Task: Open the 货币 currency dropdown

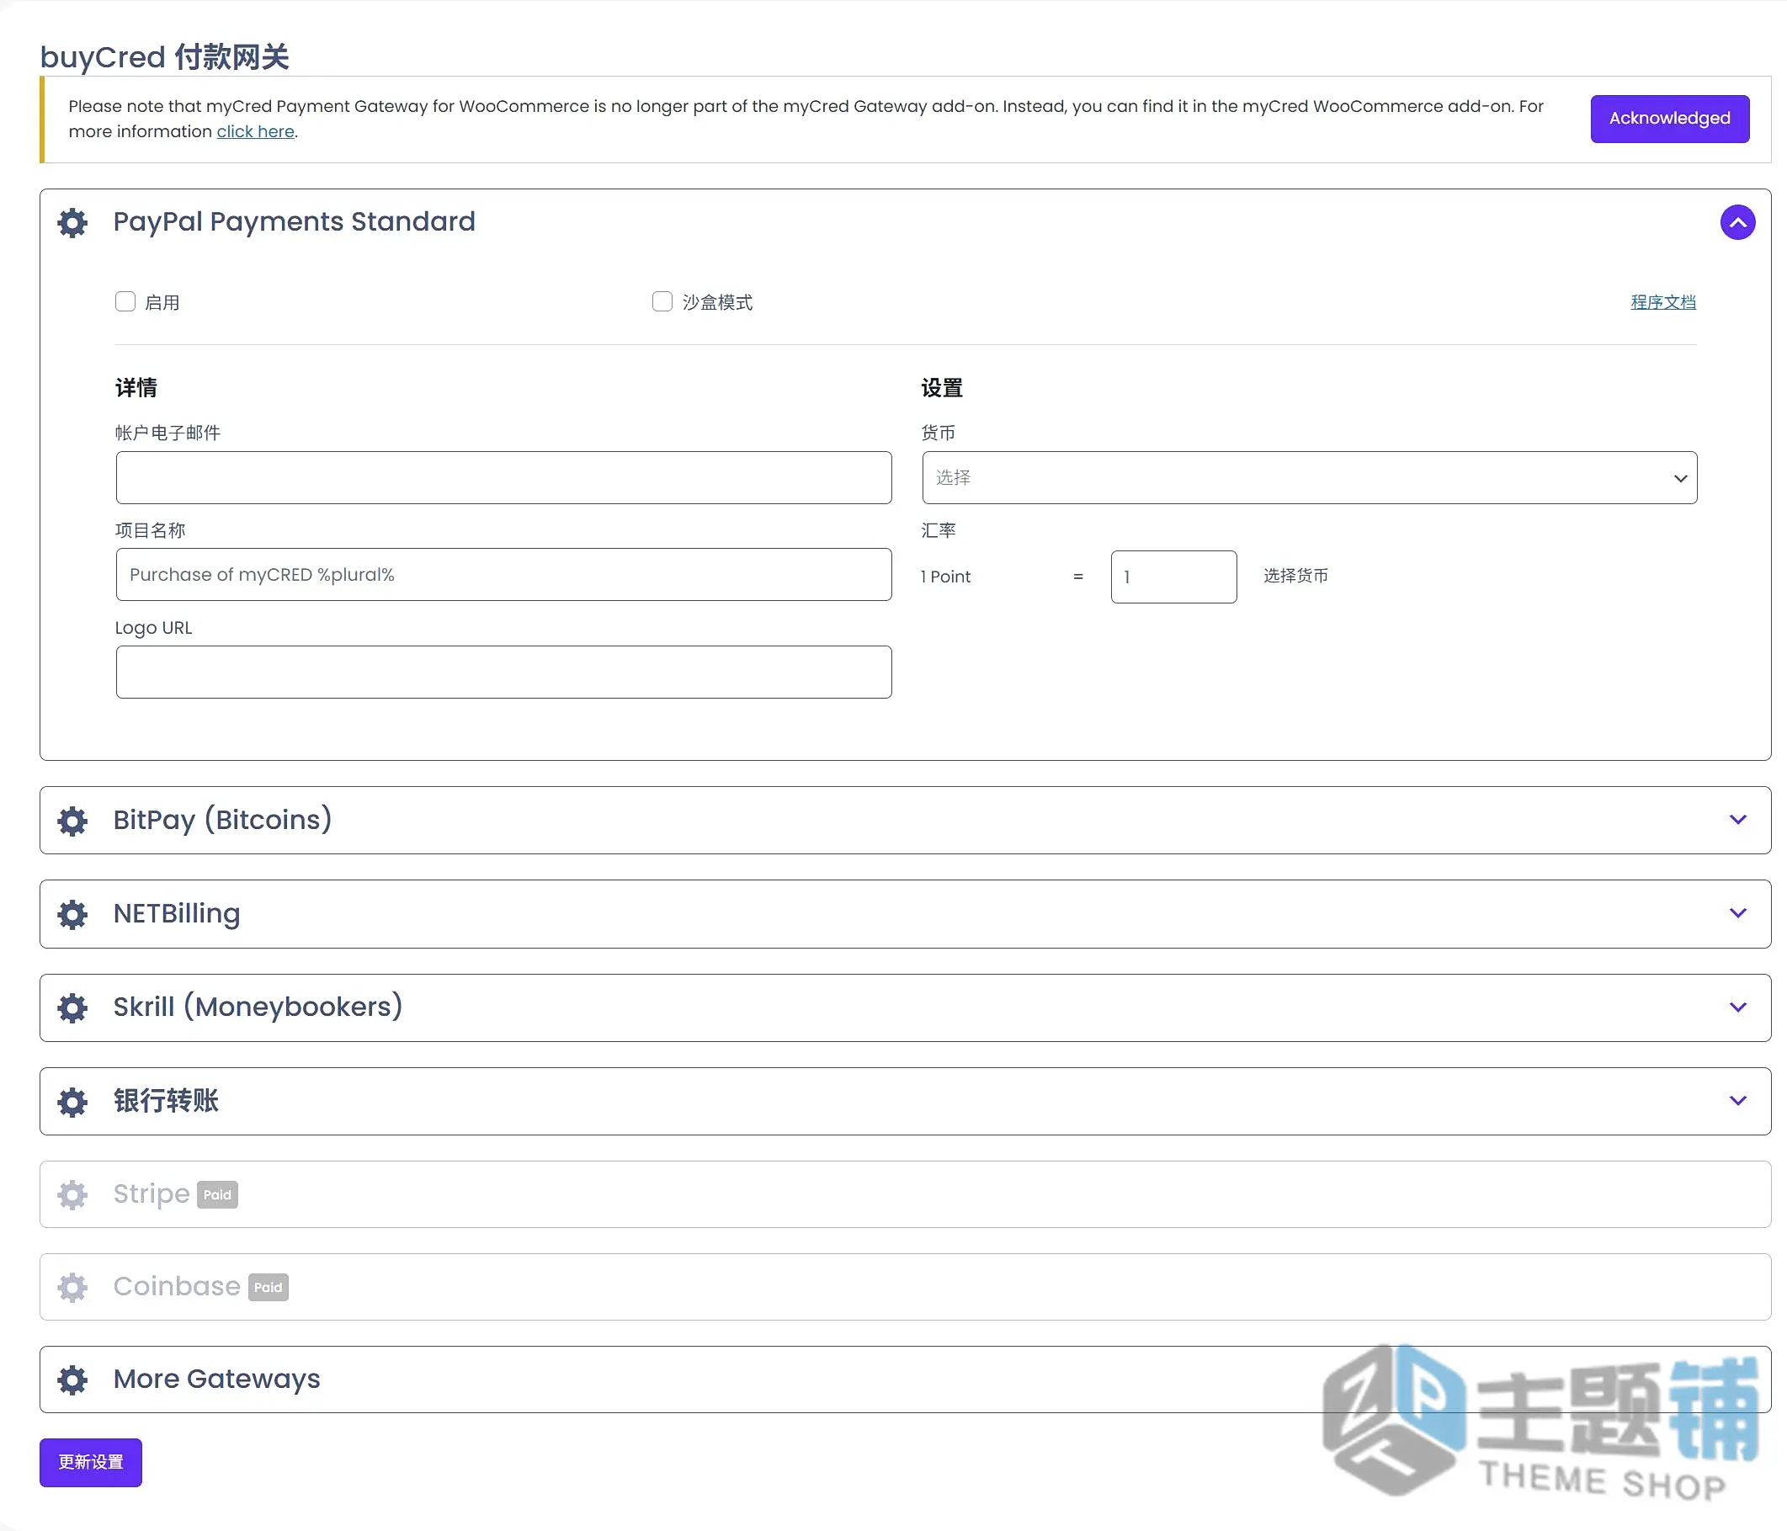Action: 1309,478
